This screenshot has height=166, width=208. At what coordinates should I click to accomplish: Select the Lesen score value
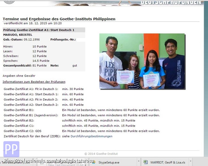coord(40,51)
